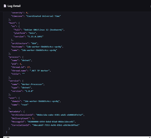The width and height of the screenshot is (151, 138).
Task: Click the horizontal scrollbar thumb
Action: point(8,137)
